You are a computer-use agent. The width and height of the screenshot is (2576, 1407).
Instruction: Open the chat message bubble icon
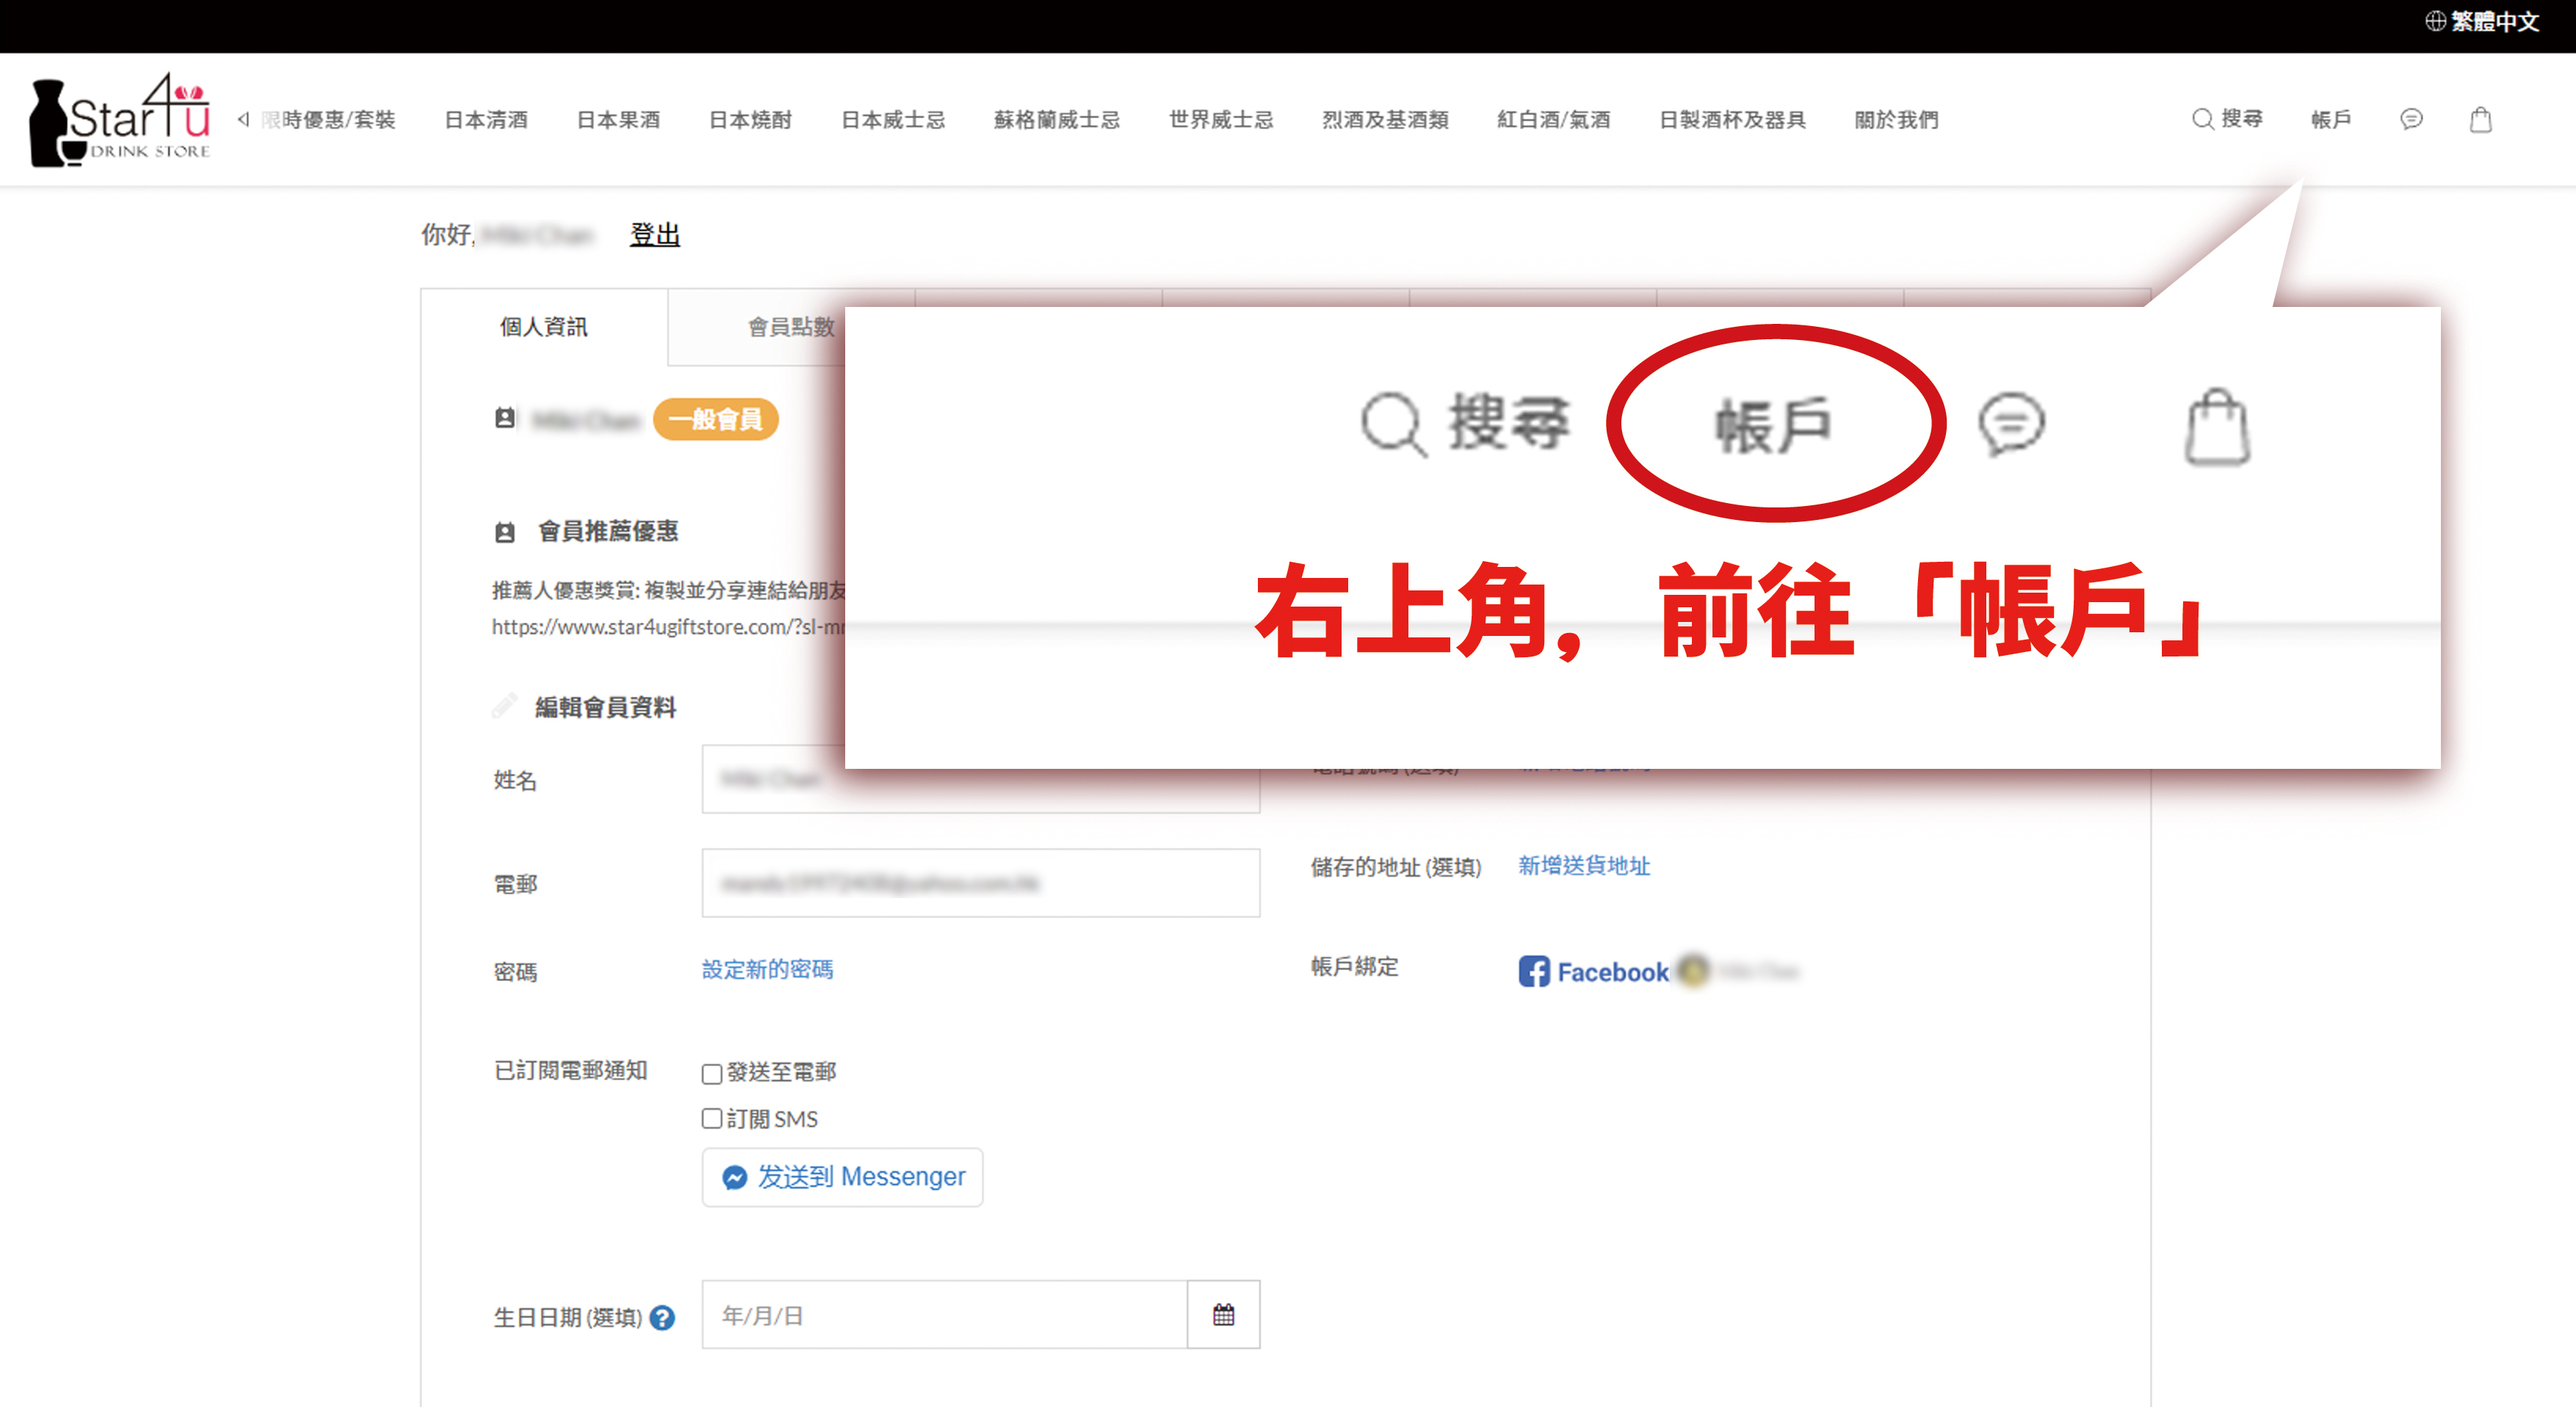click(x=2411, y=119)
